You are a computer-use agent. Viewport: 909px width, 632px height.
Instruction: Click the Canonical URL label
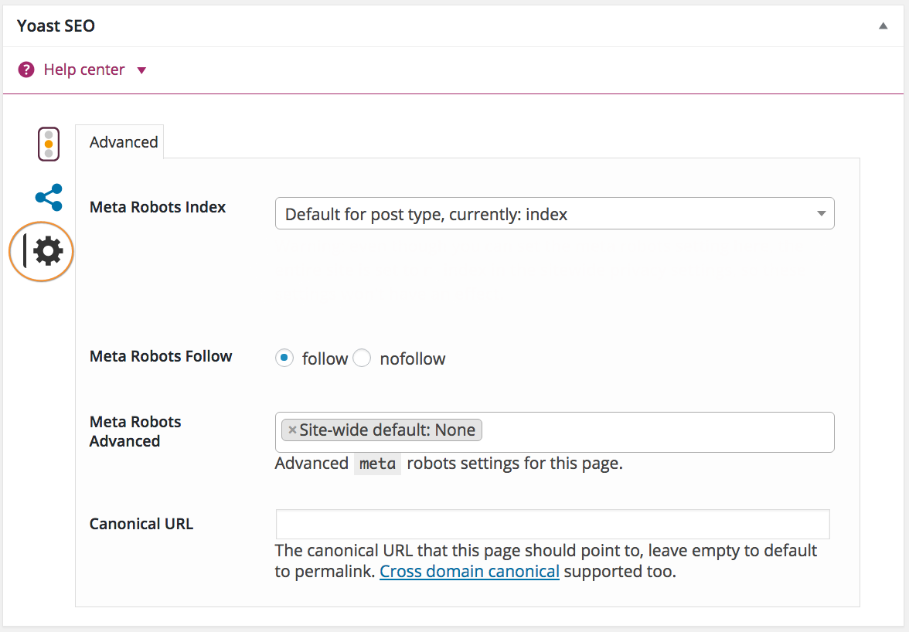pos(141,524)
